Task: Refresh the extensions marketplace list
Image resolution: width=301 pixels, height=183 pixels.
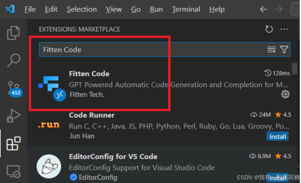Action: (x=269, y=29)
